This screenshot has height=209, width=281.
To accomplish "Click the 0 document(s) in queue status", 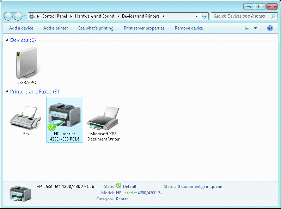I will point(200,187).
